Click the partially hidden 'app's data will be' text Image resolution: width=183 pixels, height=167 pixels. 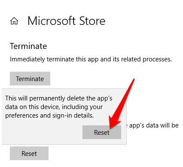pos(154,125)
